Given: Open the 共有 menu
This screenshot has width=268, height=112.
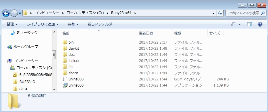Looking at the screenshot, I should coord(73,24).
